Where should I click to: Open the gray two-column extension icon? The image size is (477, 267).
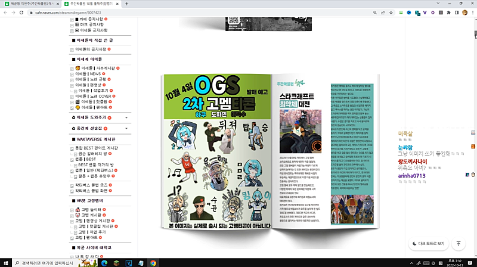pyautogui.click(x=441, y=13)
